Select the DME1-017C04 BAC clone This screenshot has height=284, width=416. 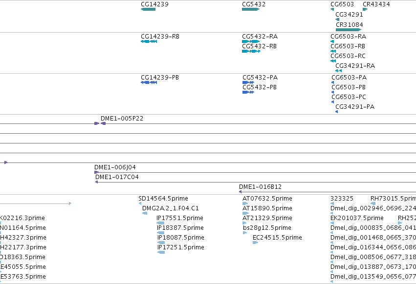coord(256,182)
